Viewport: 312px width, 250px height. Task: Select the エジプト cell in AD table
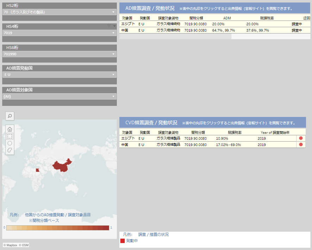tap(128, 24)
